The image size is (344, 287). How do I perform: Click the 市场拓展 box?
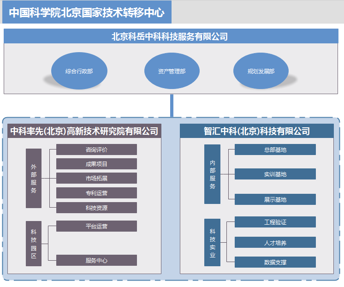coord(96,178)
